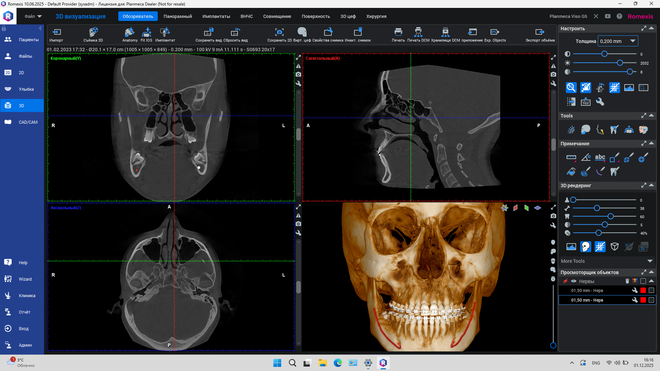The width and height of the screenshot is (660, 371).
Task: Delete nerves with the trash icon
Action: point(627,281)
